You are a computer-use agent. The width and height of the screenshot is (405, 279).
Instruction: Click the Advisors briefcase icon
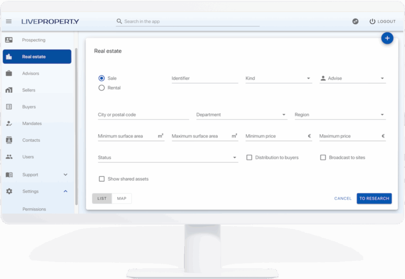tap(9, 73)
